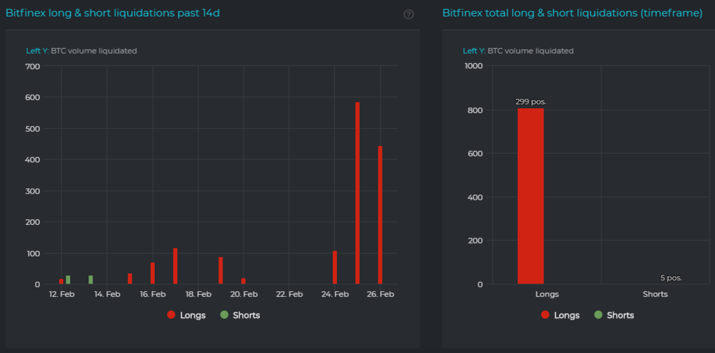Click the small red bar at 20 Feb
715x353 pixels.
[243, 281]
